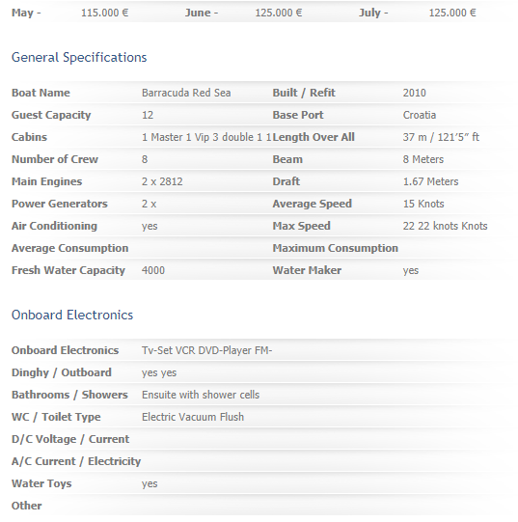Click the July price 125.000 €
The width and height of the screenshot is (518, 522).
pos(452,13)
